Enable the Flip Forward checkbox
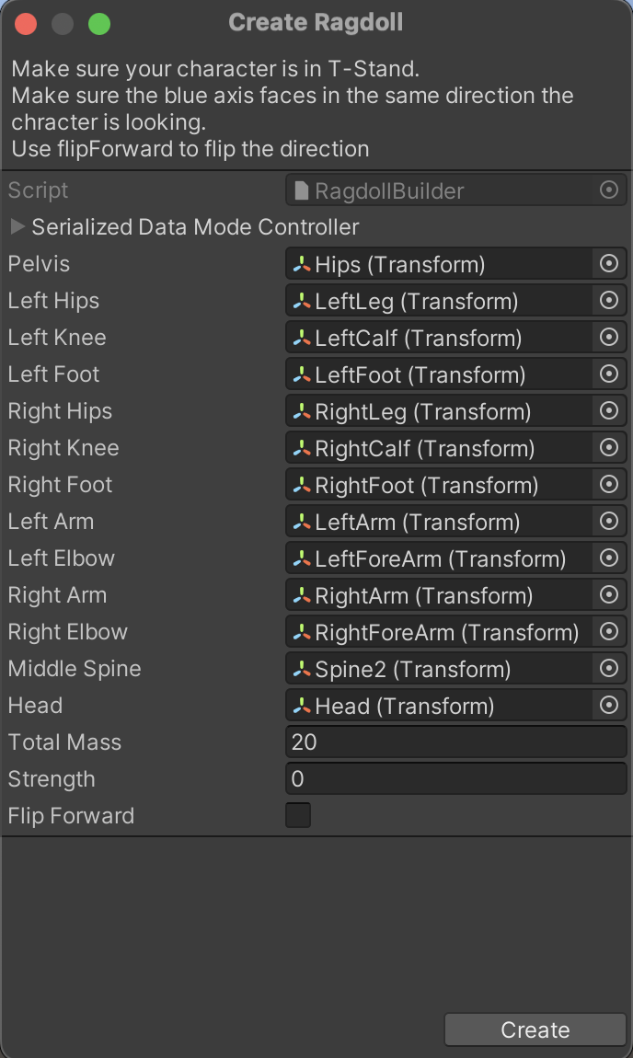633x1058 pixels. click(x=298, y=816)
